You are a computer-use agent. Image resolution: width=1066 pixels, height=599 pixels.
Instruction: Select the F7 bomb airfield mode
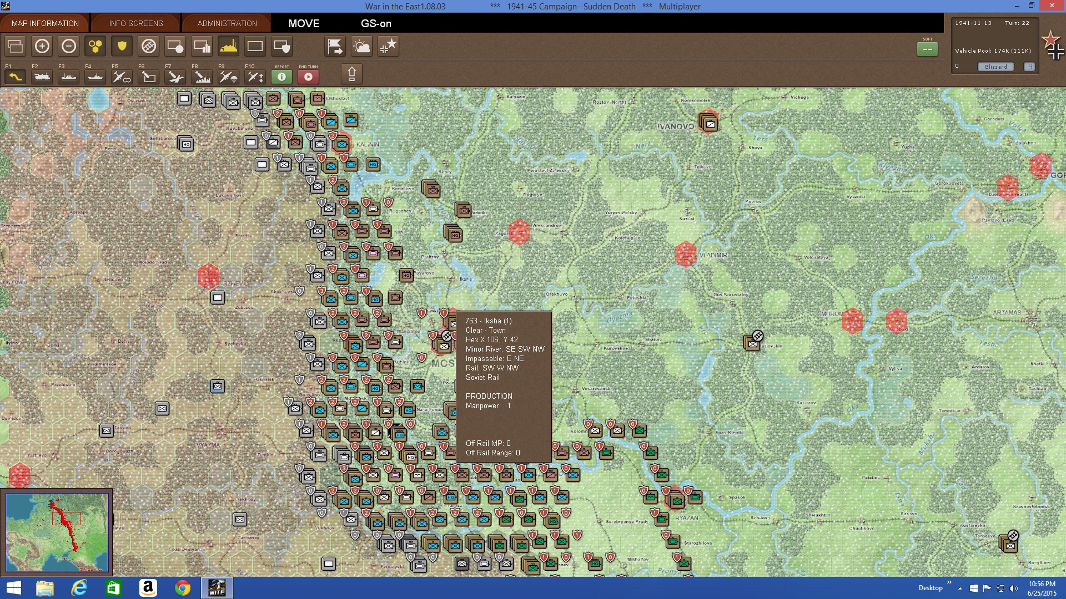tap(175, 77)
